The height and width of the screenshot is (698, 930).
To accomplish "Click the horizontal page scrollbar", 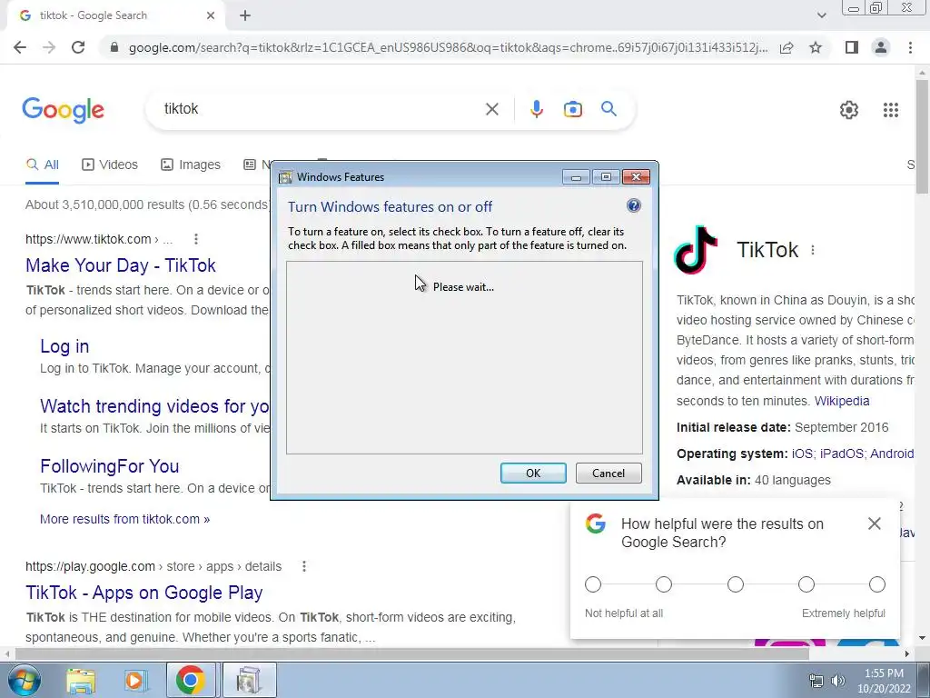I will 411,653.
